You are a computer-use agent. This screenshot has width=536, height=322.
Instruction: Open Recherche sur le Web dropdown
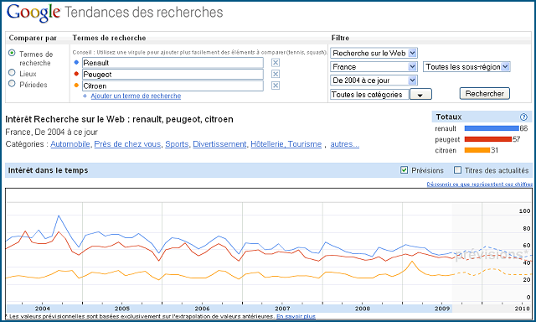(374, 53)
